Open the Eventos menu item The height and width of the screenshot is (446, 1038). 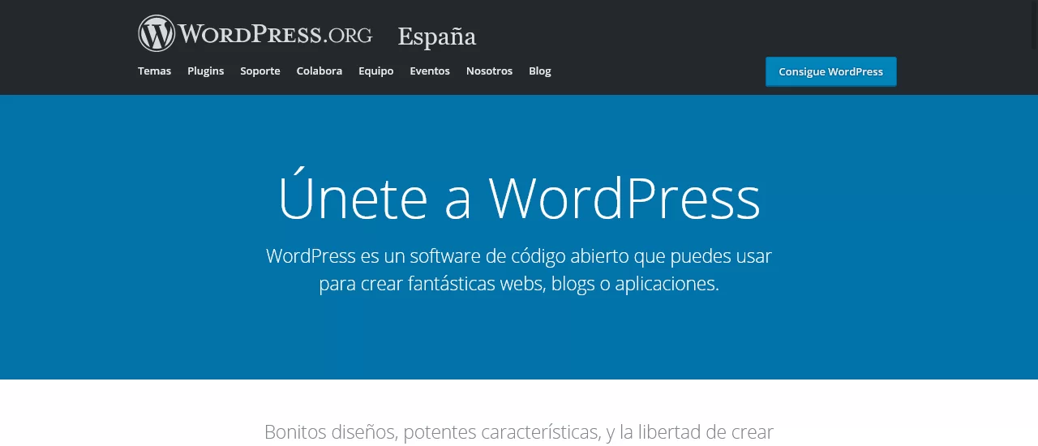pyautogui.click(x=430, y=71)
